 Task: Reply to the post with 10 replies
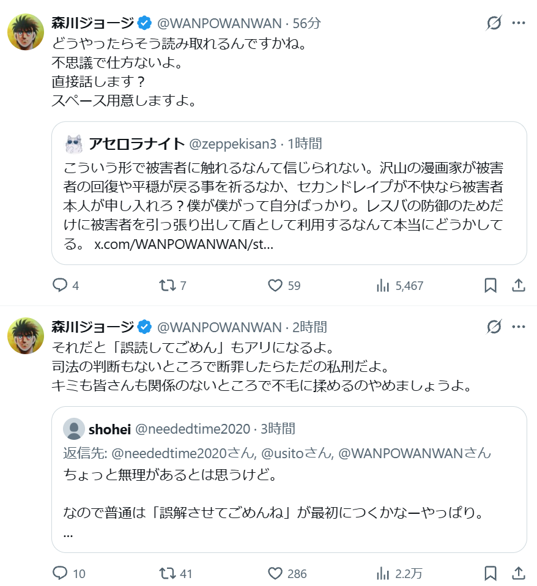click(60, 573)
